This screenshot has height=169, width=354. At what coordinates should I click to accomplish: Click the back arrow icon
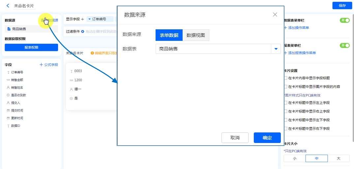[8, 6]
